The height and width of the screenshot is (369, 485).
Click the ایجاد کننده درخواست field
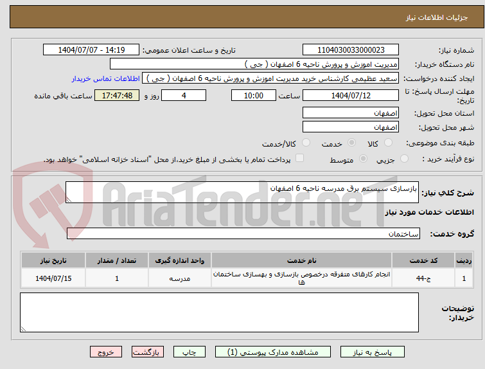coord(270,78)
